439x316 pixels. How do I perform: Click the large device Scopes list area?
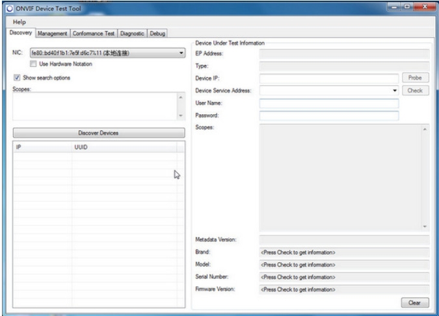pyautogui.click(x=340, y=178)
